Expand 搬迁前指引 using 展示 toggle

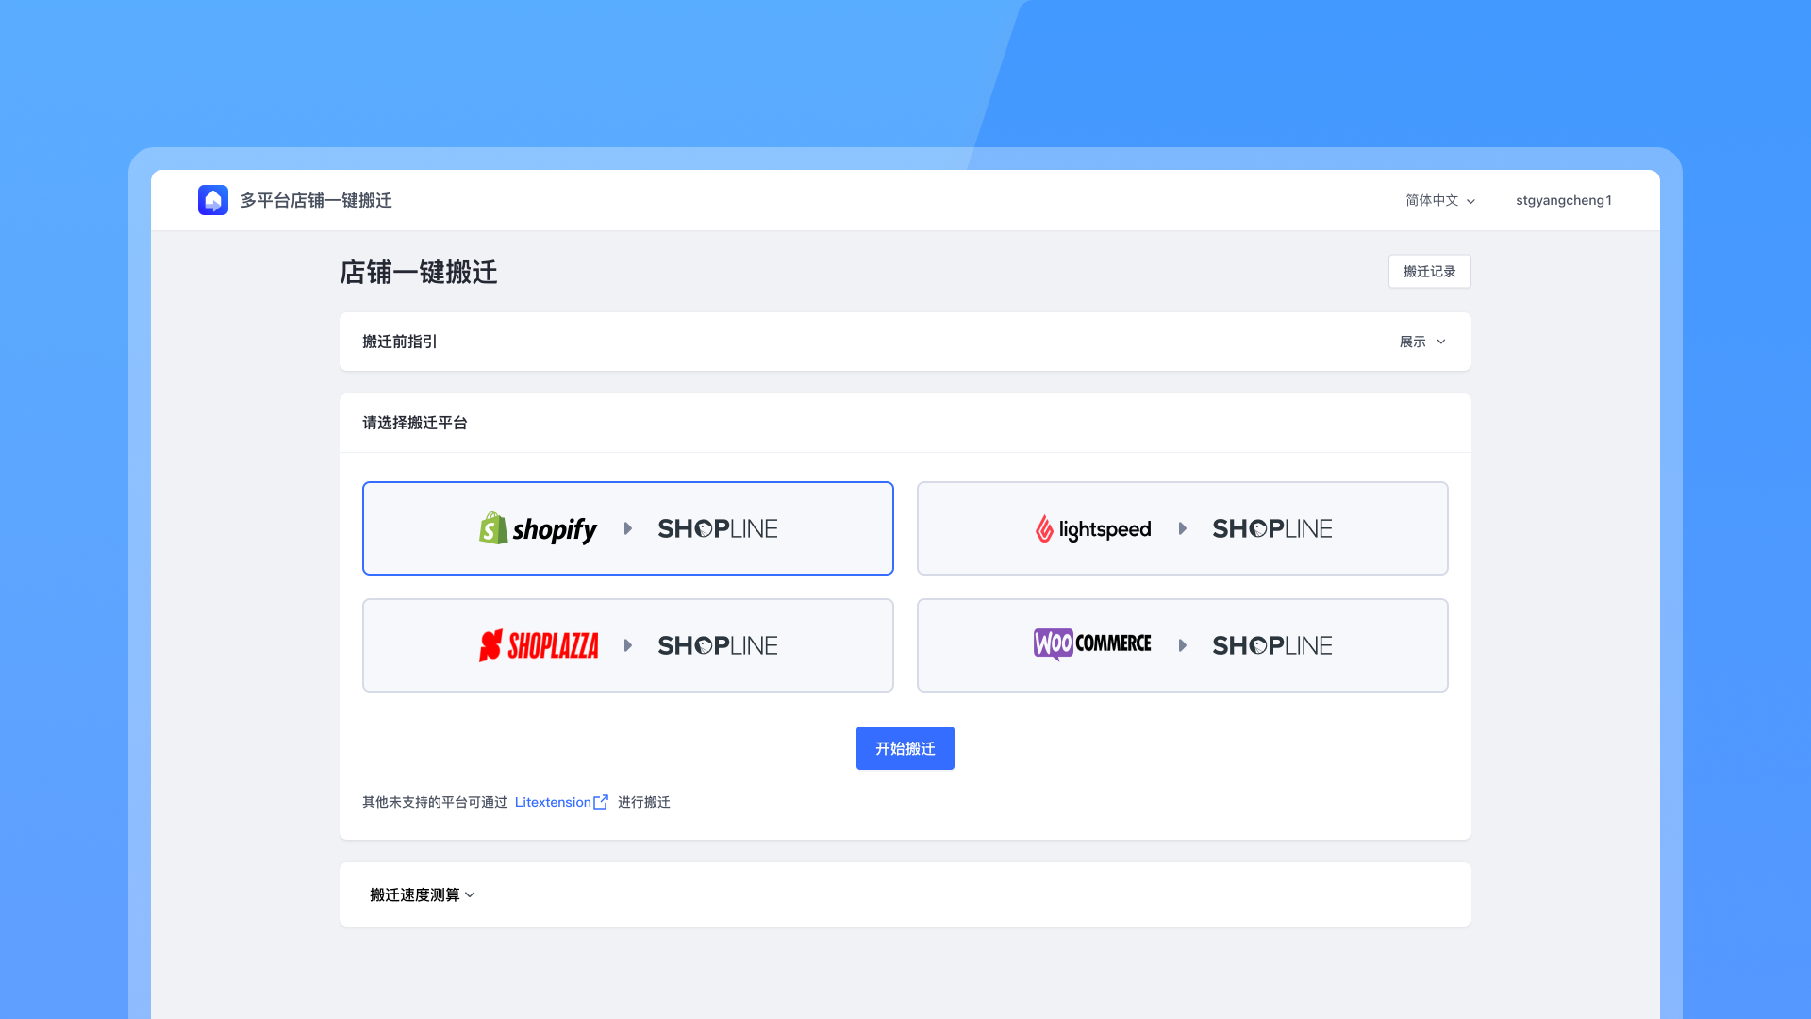[x=1421, y=342]
